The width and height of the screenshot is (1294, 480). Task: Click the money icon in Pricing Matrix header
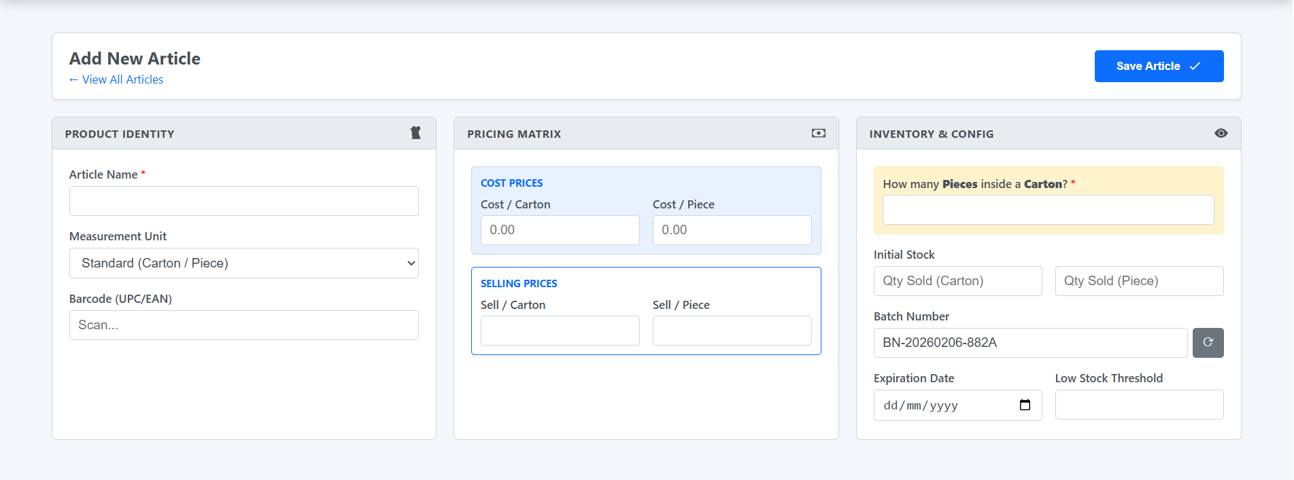(x=819, y=133)
